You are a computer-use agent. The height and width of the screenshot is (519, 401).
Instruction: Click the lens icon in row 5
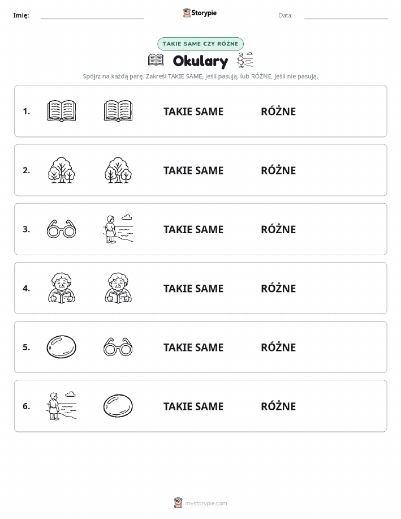62,347
